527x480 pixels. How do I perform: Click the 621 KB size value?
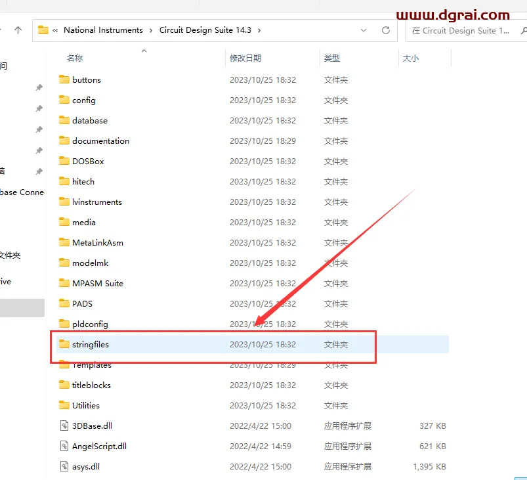(x=432, y=446)
